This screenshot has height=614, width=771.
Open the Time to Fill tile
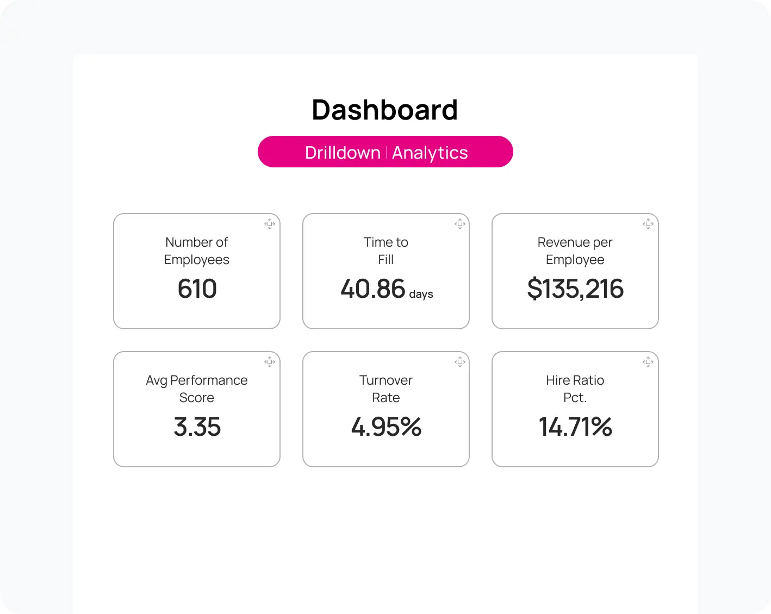coord(386,271)
